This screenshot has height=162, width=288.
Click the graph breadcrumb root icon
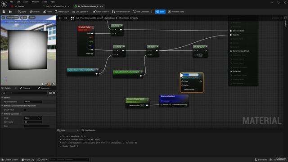pyautogui.click(x=72, y=18)
